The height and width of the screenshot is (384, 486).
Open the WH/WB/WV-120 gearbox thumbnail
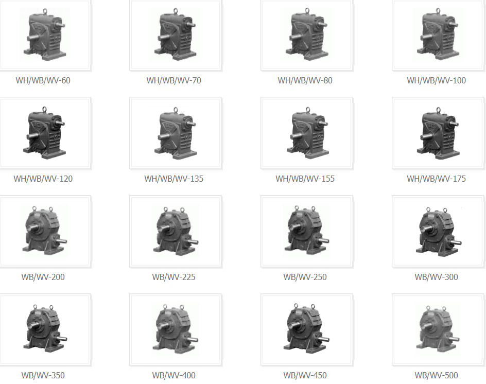pyautogui.click(x=45, y=134)
